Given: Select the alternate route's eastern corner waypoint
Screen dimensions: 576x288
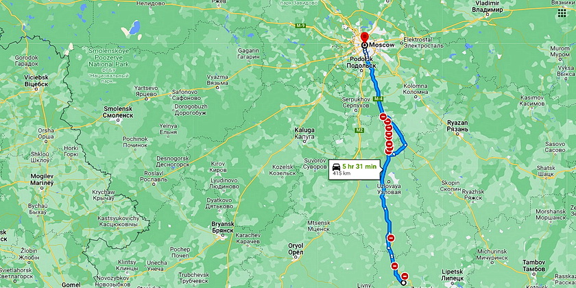Looking at the screenshot, I should (405, 145).
